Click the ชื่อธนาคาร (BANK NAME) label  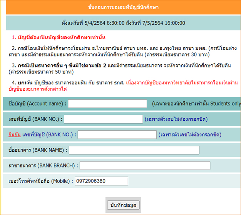pyautogui.click(x=37, y=150)
